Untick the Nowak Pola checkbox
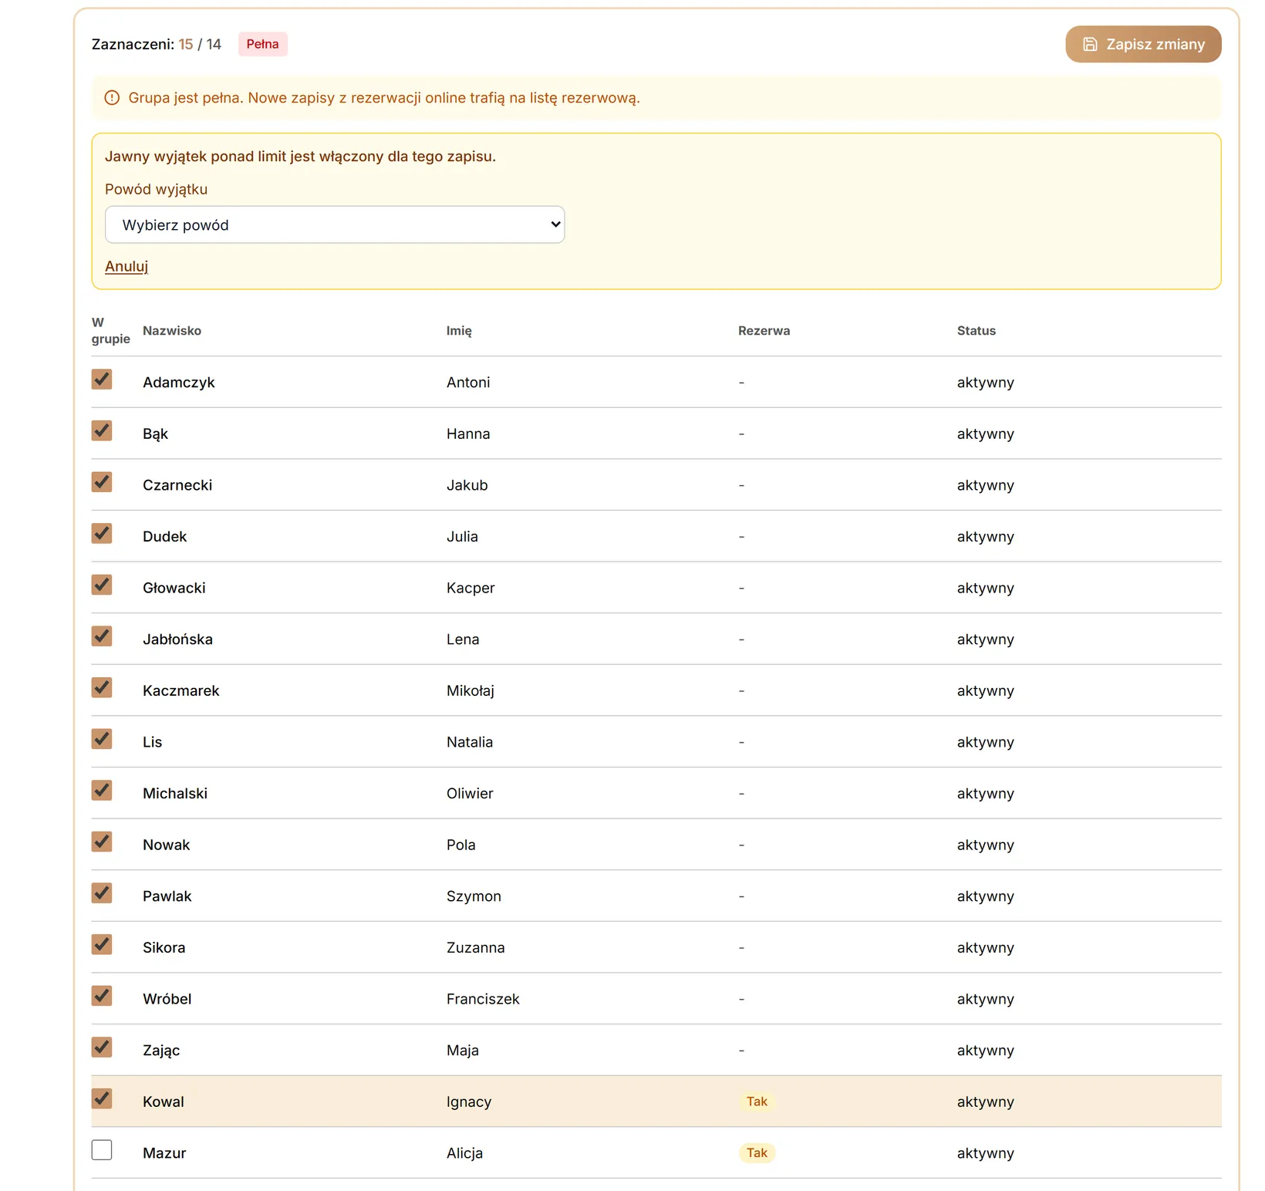 point(102,842)
